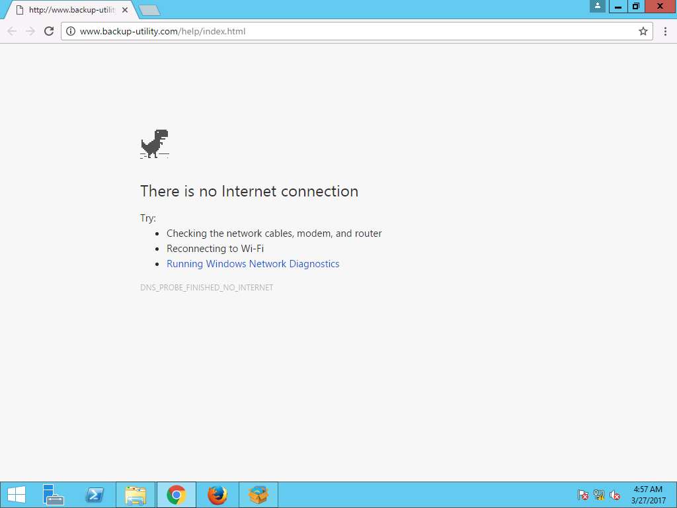Open the box package app on taskbar
The width and height of the screenshot is (677, 508).
click(259, 495)
